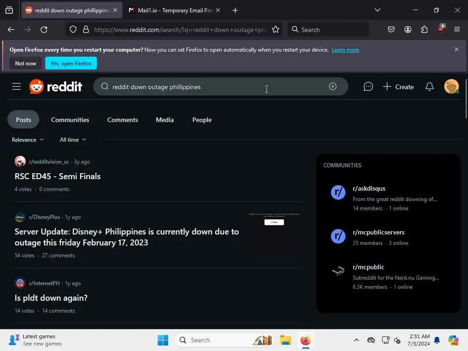Open the Reddit chat icon
The width and height of the screenshot is (468, 351).
click(368, 86)
